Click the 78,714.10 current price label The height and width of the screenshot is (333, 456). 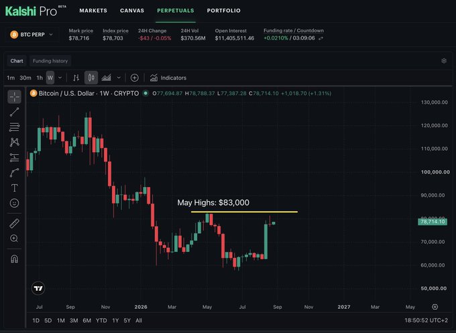click(x=433, y=222)
